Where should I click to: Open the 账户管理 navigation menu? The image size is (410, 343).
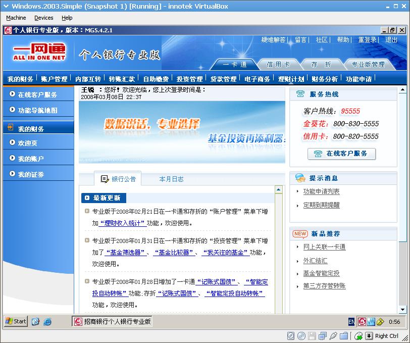(54, 79)
